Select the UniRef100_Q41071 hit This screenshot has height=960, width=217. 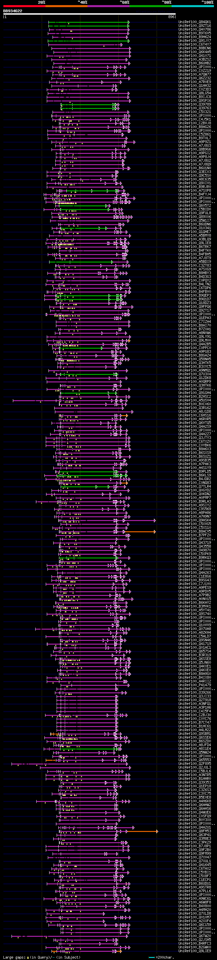(x=195, y=56)
